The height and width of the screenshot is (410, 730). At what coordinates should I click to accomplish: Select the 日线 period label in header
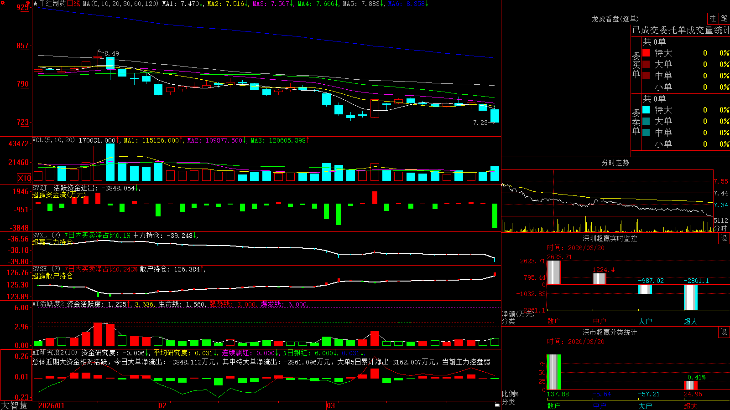point(73,4)
